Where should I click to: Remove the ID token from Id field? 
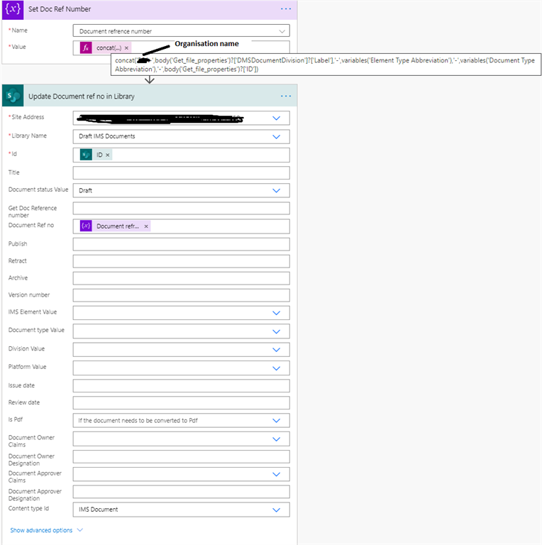tap(108, 155)
